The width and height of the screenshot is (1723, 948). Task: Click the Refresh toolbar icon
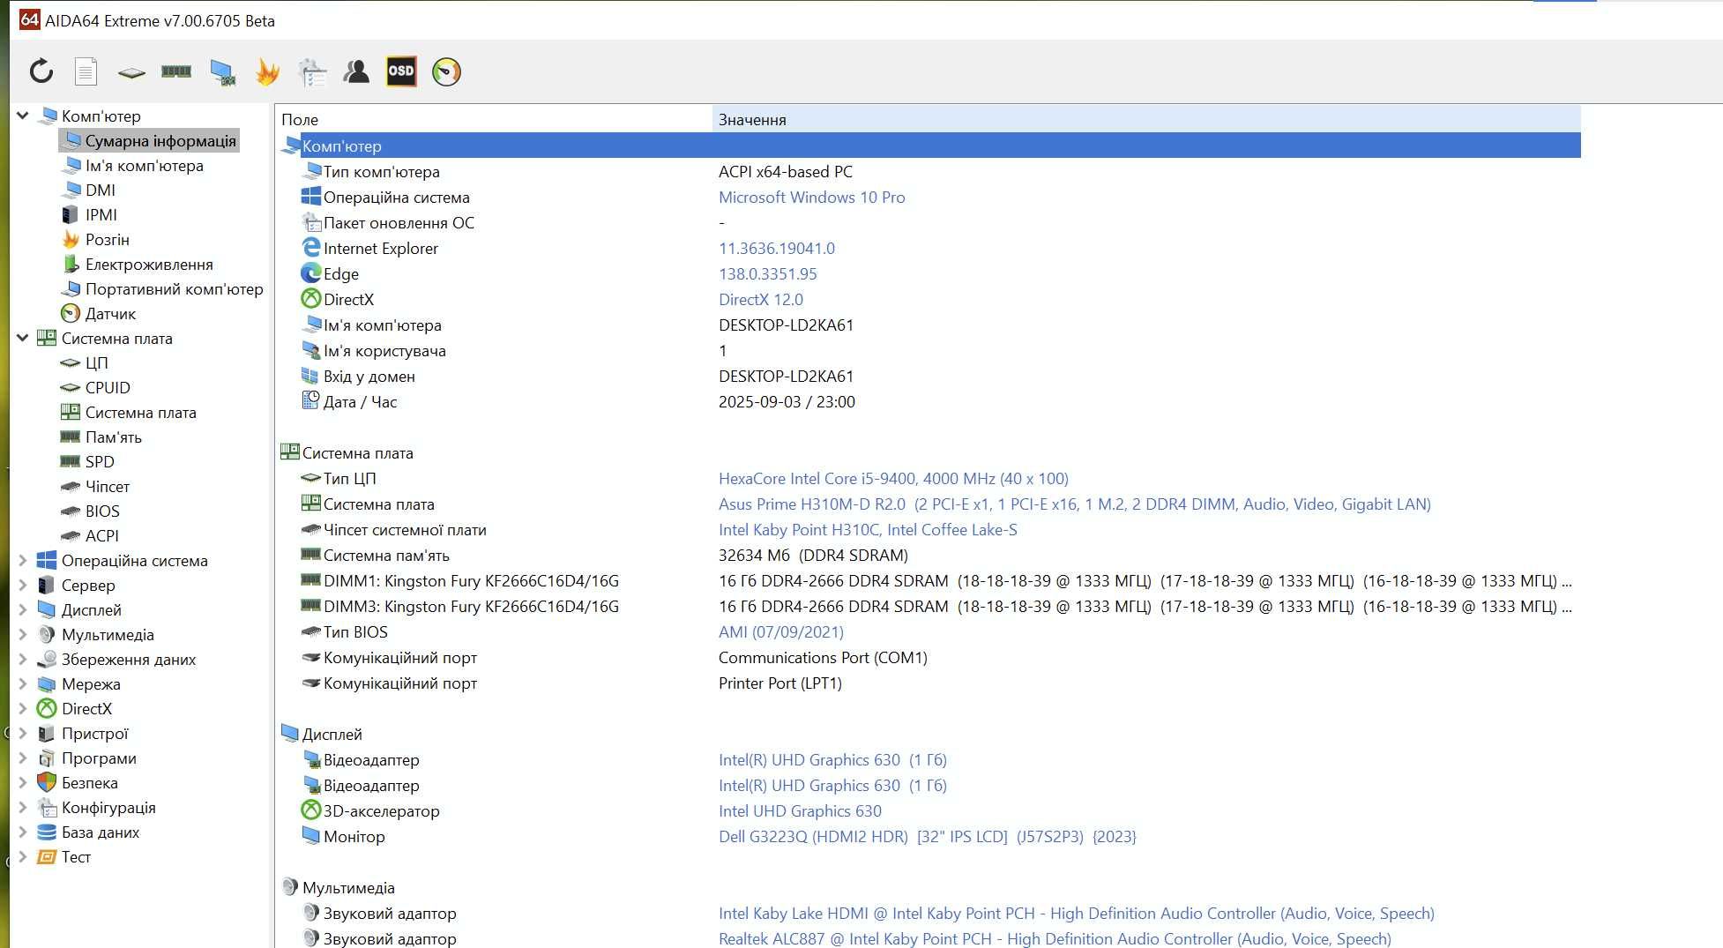tap(41, 71)
